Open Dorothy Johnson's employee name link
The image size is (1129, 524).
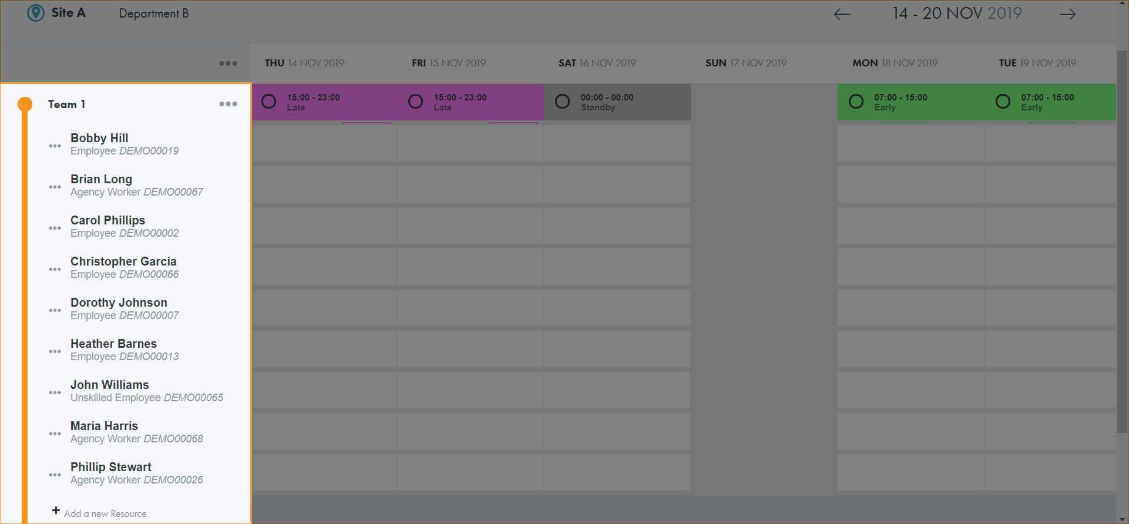click(119, 303)
